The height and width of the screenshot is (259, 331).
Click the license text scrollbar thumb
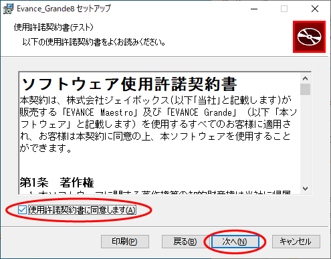click(x=305, y=89)
